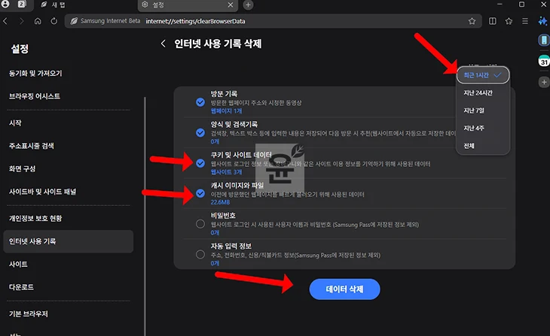Check the 비밀번호 checkbox

(200, 224)
